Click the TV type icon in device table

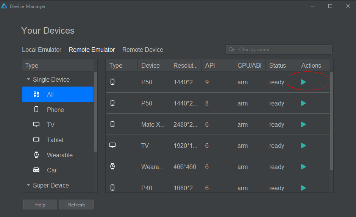[x=112, y=145]
